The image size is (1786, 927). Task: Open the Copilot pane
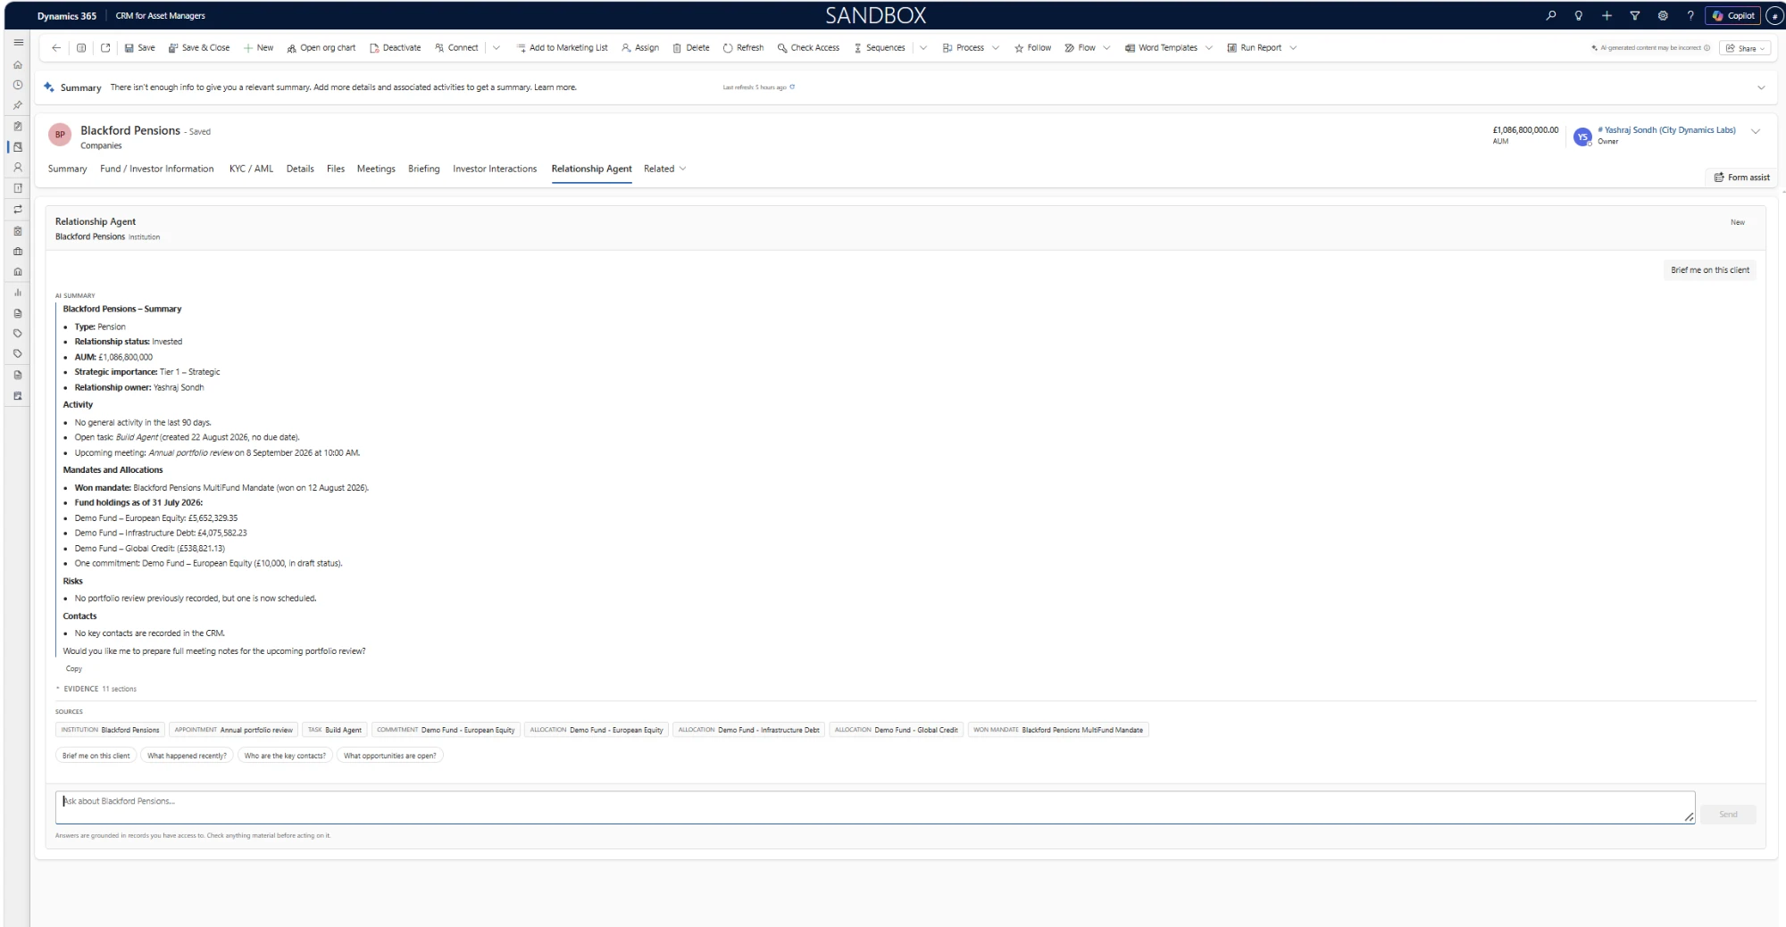pyautogui.click(x=1733, y=15)
